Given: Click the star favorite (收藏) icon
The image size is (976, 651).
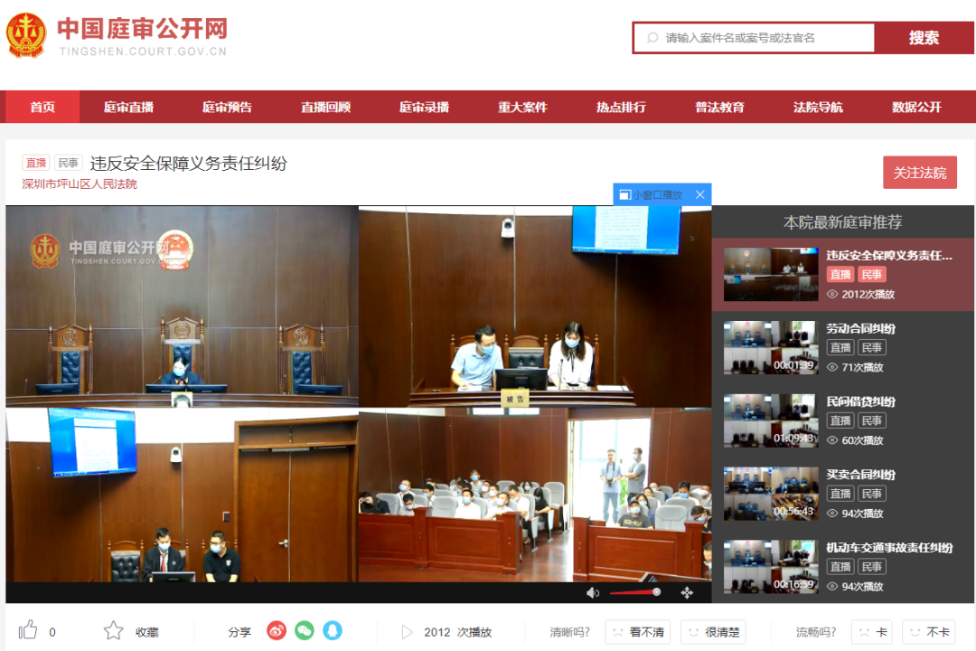Looking at the screenshot, I should pos(113,631).
